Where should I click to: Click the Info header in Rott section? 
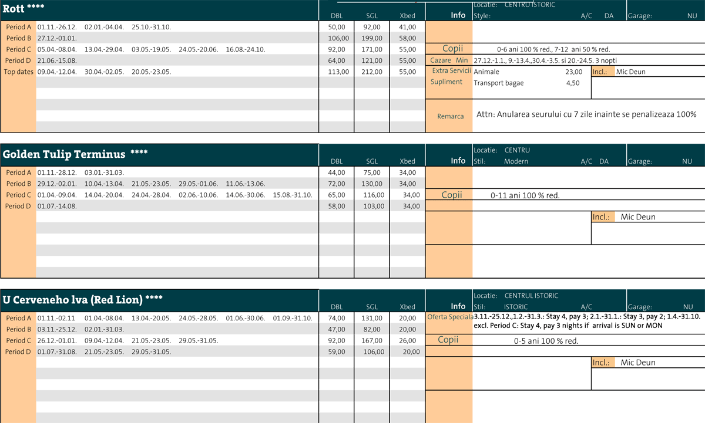[458, 15]
